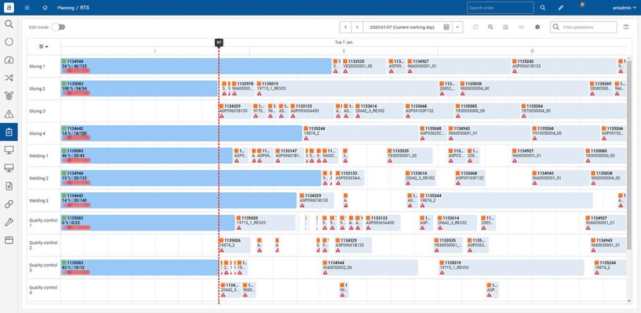Image resolution: width=641 pixels, height=313 pixels.
Task: Select the Gluing 1 resource row label
Action: [37, 66]
